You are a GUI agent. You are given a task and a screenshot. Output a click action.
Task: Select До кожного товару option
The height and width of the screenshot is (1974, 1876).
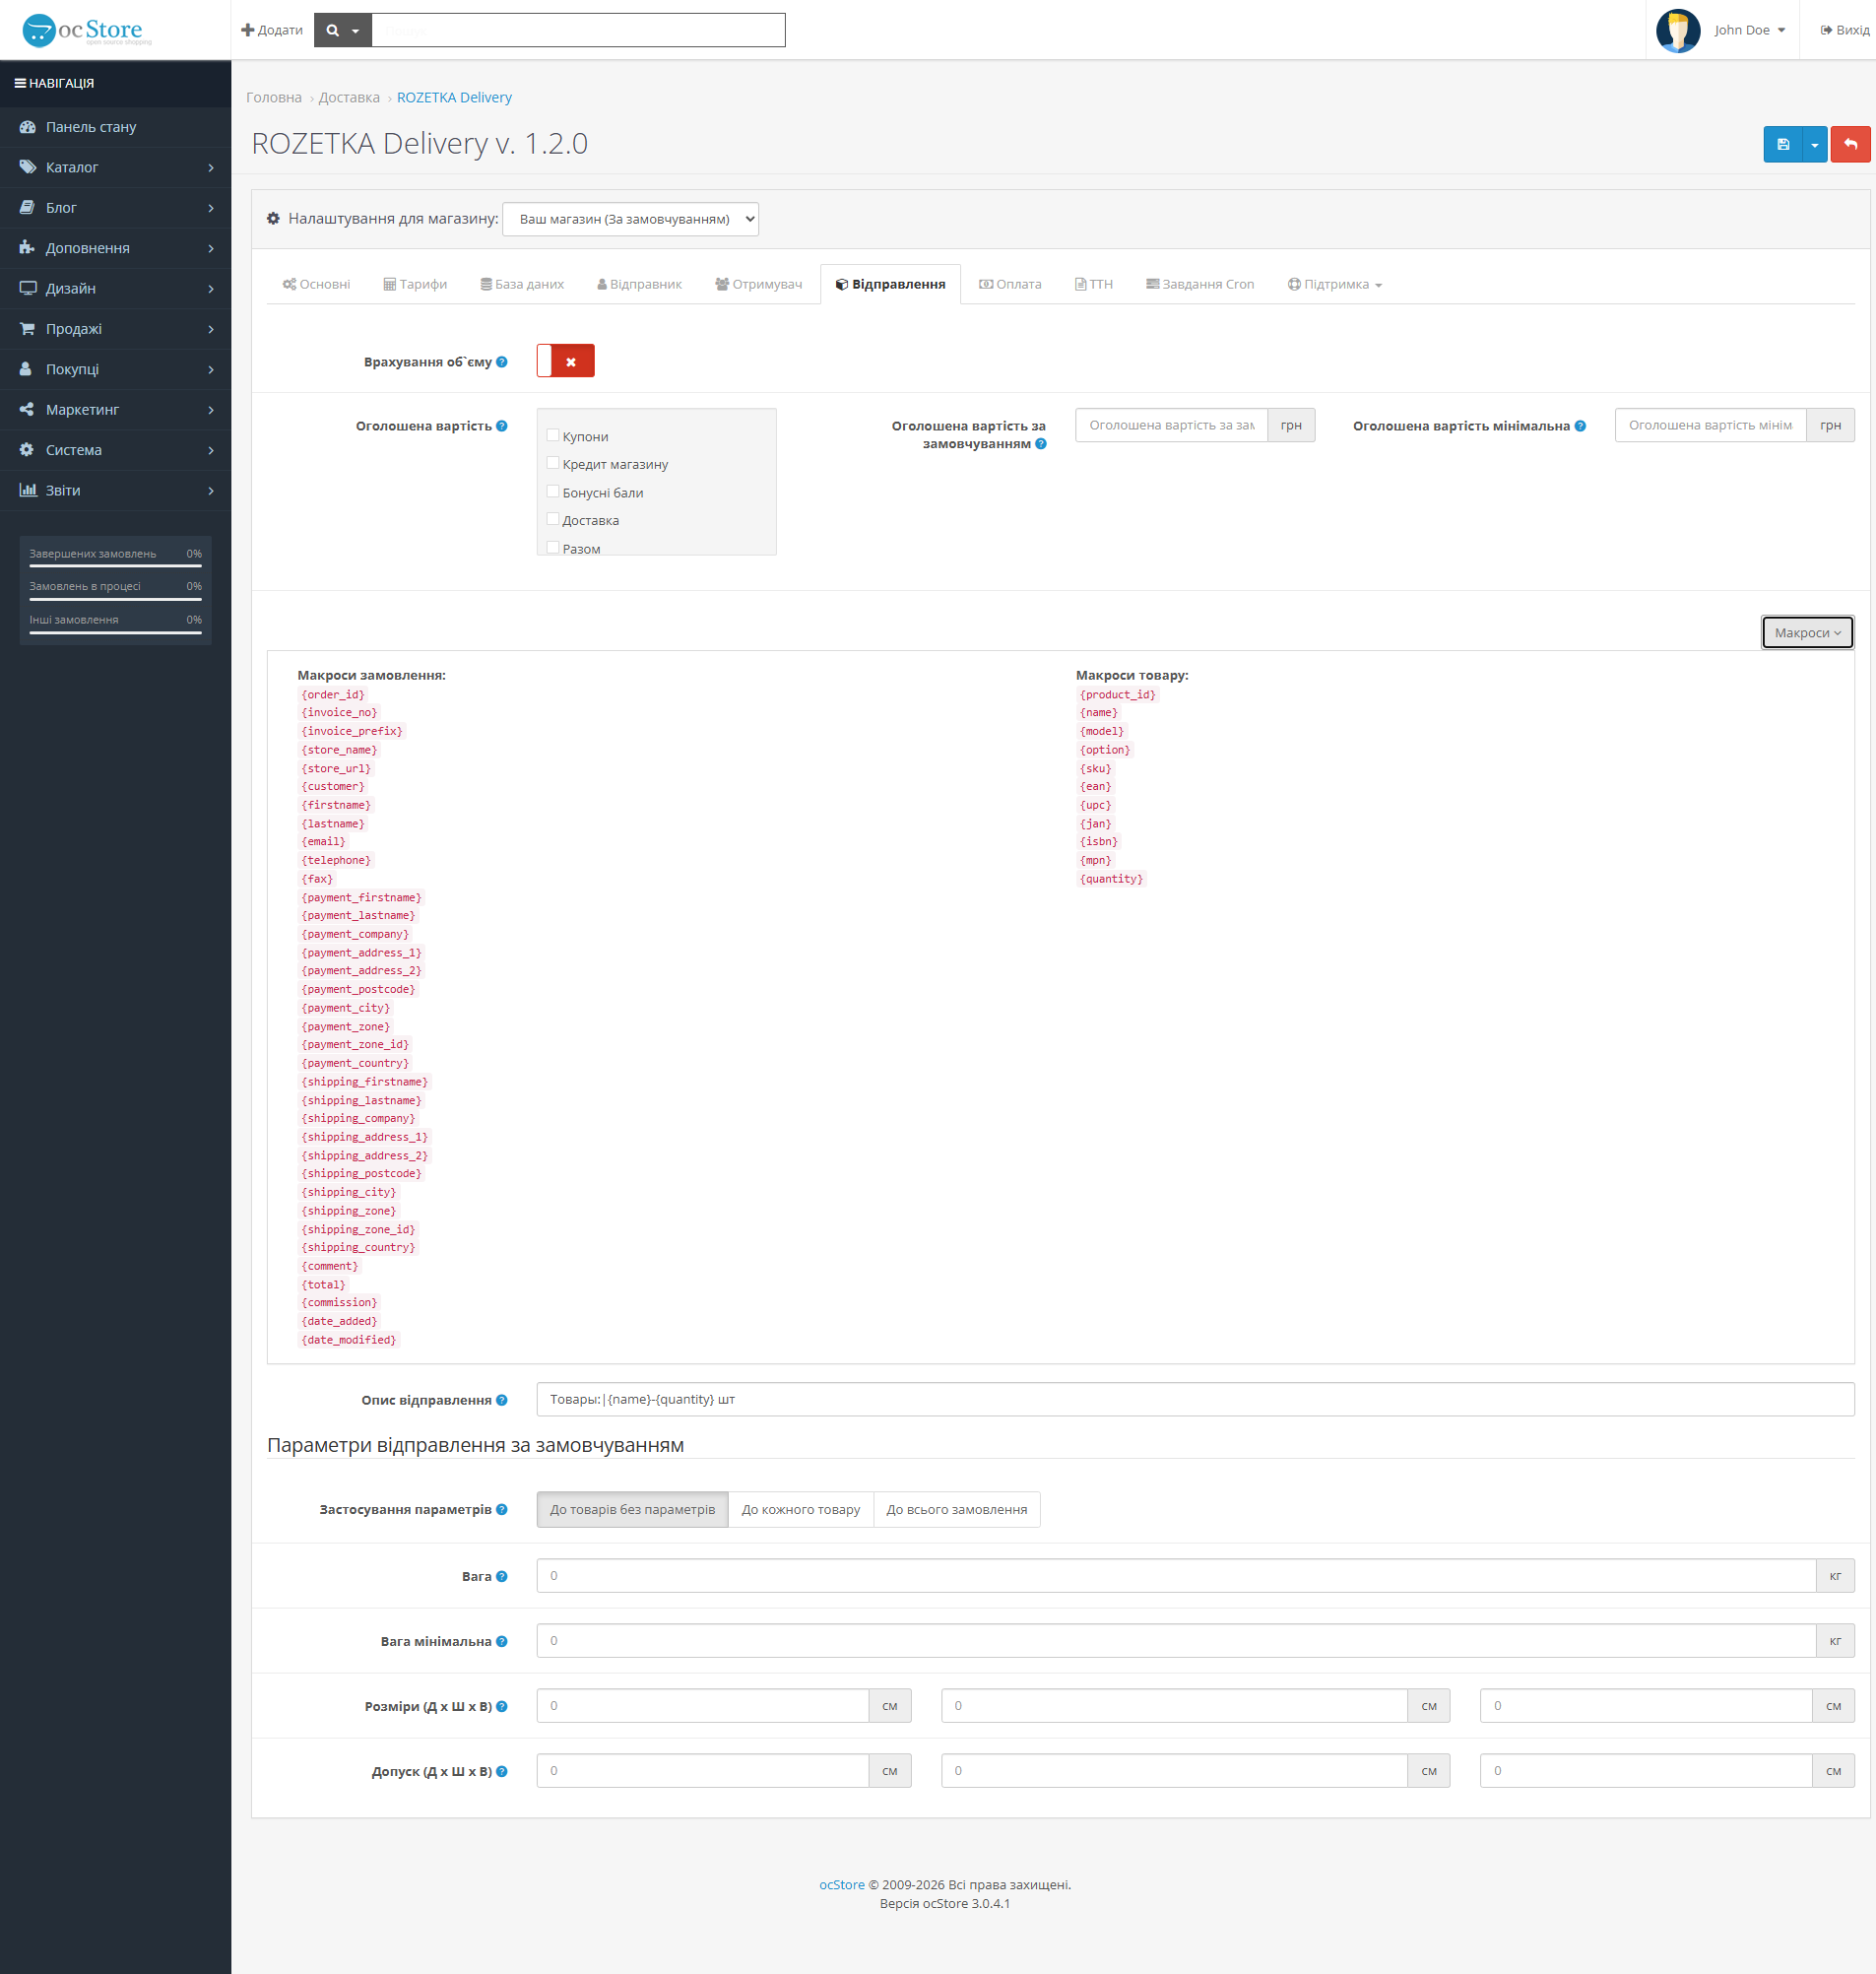coord(801,1509)
